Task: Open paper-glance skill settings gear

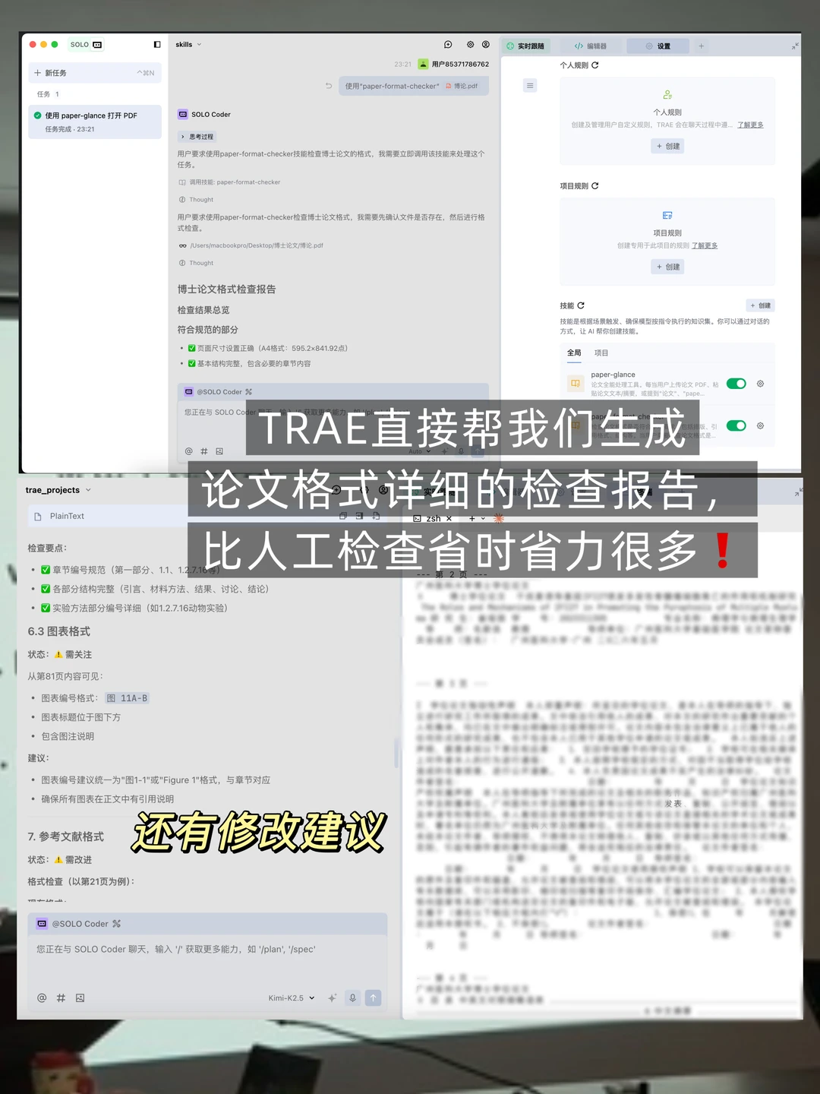Action: (760, 384)
